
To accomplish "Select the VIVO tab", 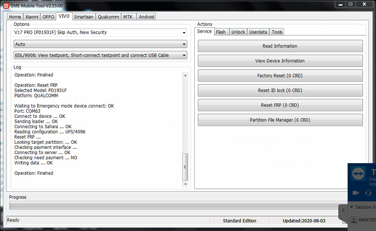I will pos(64,16).
